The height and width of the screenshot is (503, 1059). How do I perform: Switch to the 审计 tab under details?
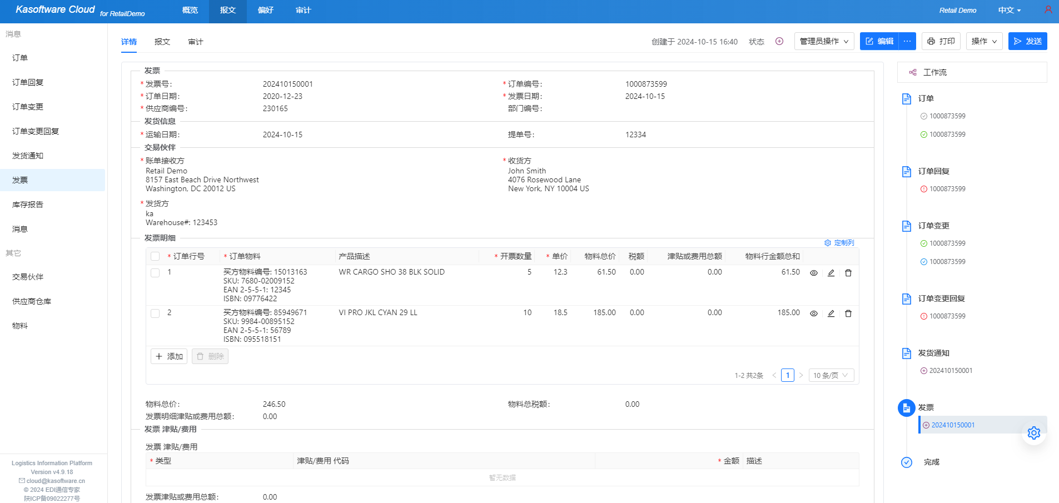(x=195, y=42)
